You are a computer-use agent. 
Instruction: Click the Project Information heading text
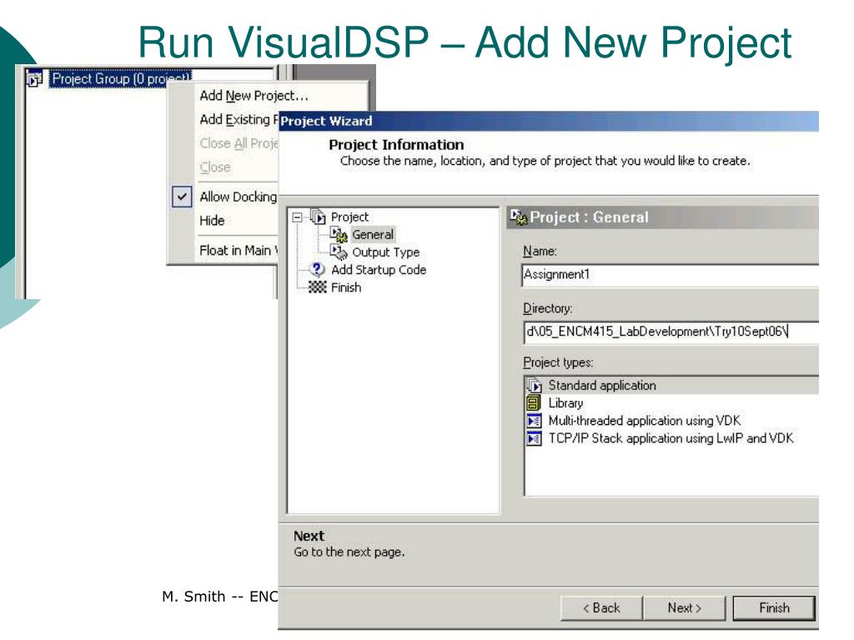(x=396, y=145)
